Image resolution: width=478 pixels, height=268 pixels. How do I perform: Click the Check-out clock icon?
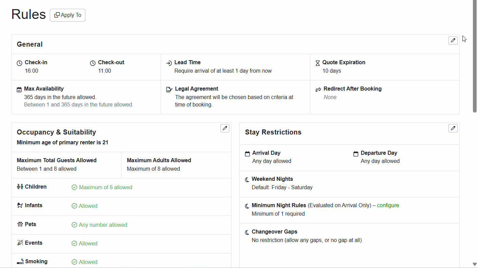(92, 63)
